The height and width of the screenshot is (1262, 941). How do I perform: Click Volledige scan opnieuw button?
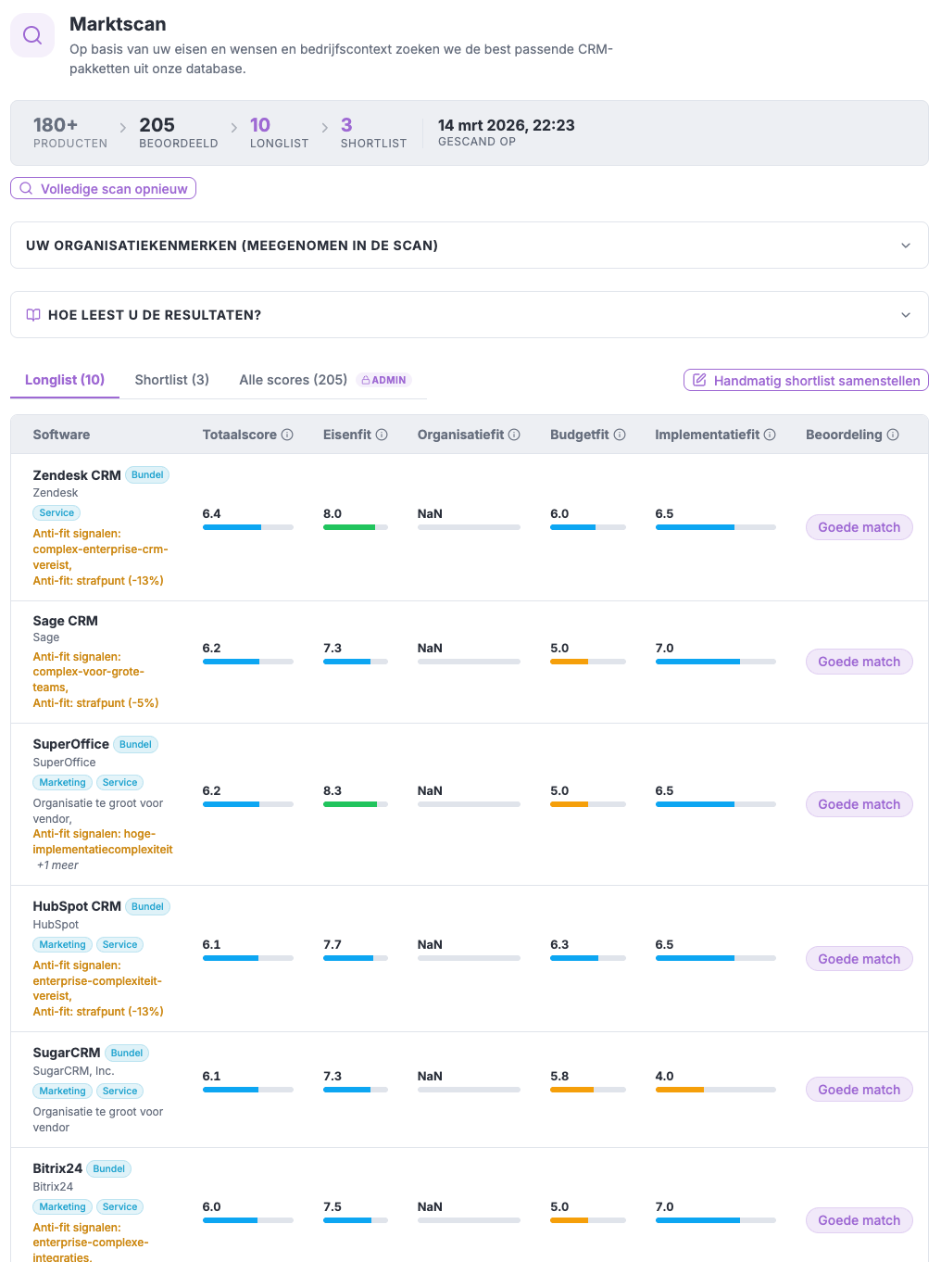103,189
